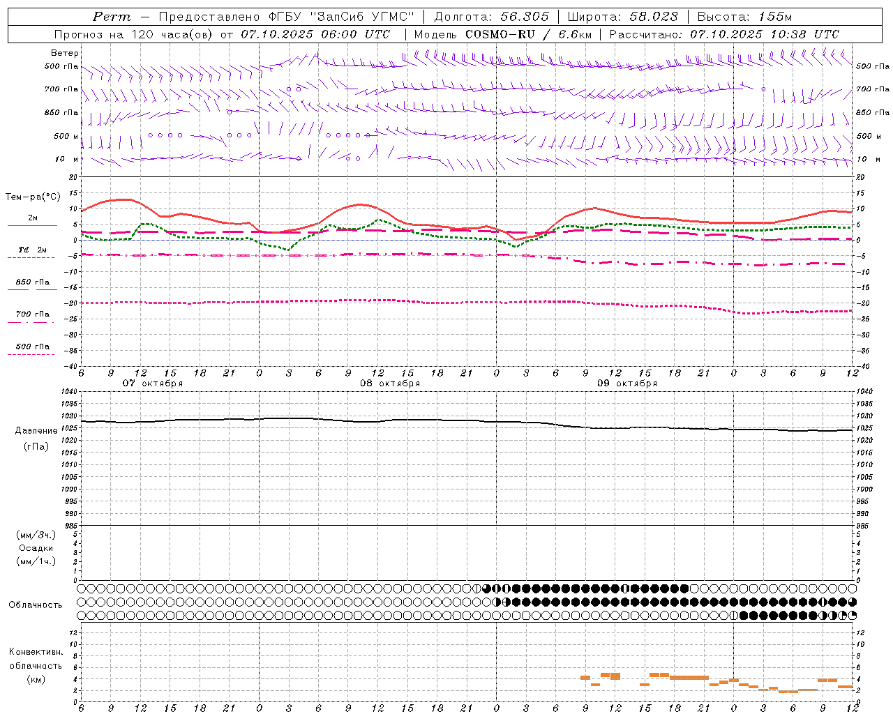Click the "2м" temperature legend entry

[33, 218]
